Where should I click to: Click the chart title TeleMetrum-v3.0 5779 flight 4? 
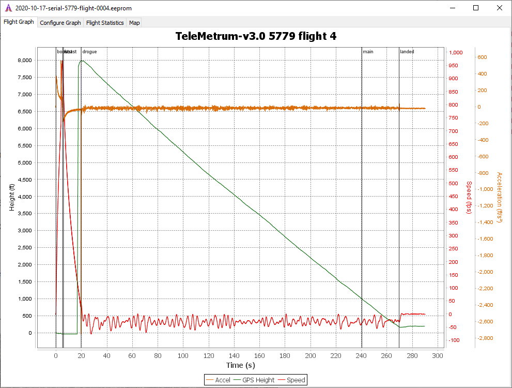point(256,36)
